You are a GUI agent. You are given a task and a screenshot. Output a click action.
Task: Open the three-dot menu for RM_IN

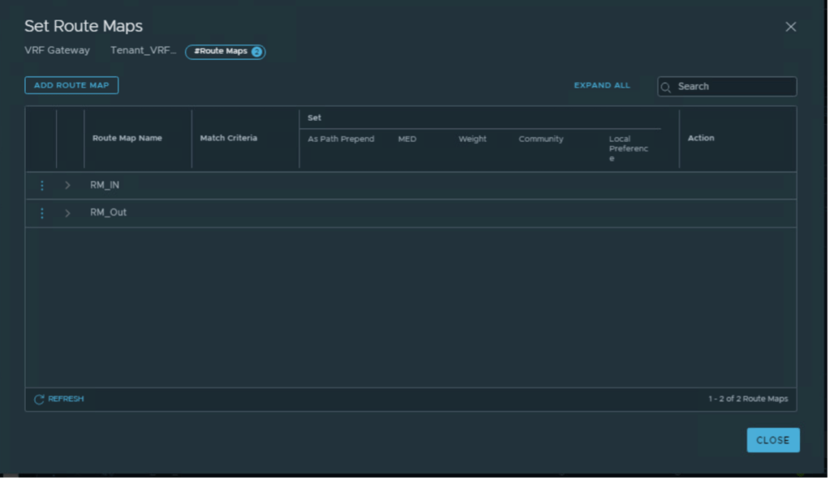point(42,186)
